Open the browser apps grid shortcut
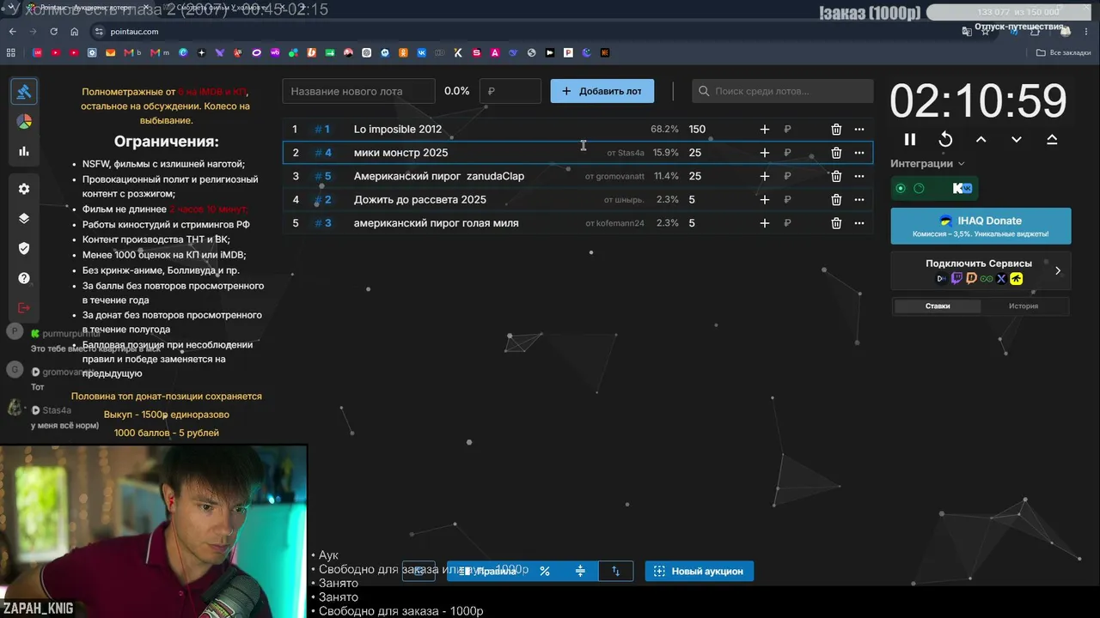 click(11, 53)
